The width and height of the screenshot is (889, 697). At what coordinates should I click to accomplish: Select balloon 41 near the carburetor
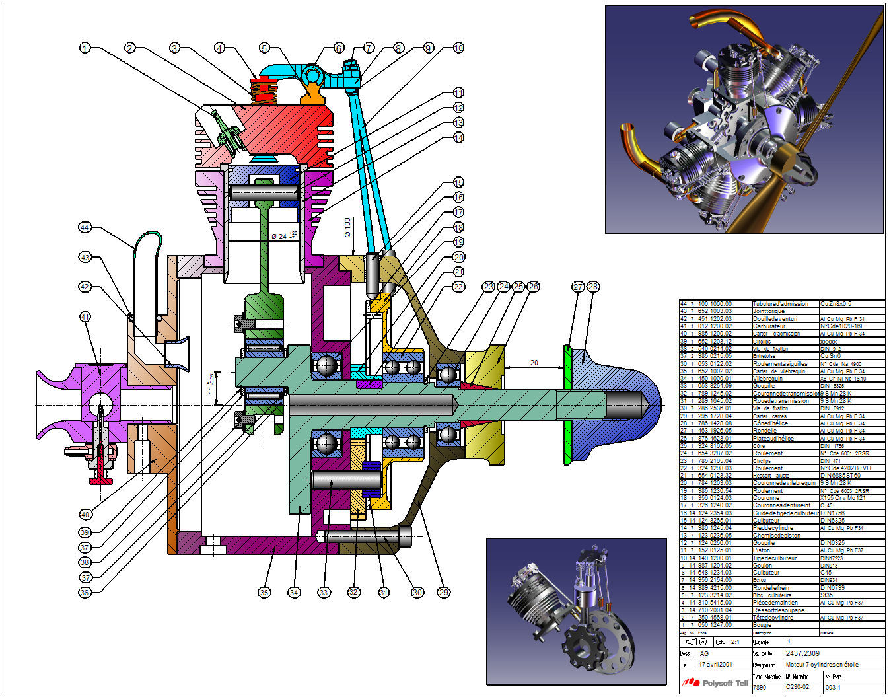(85, 317)
